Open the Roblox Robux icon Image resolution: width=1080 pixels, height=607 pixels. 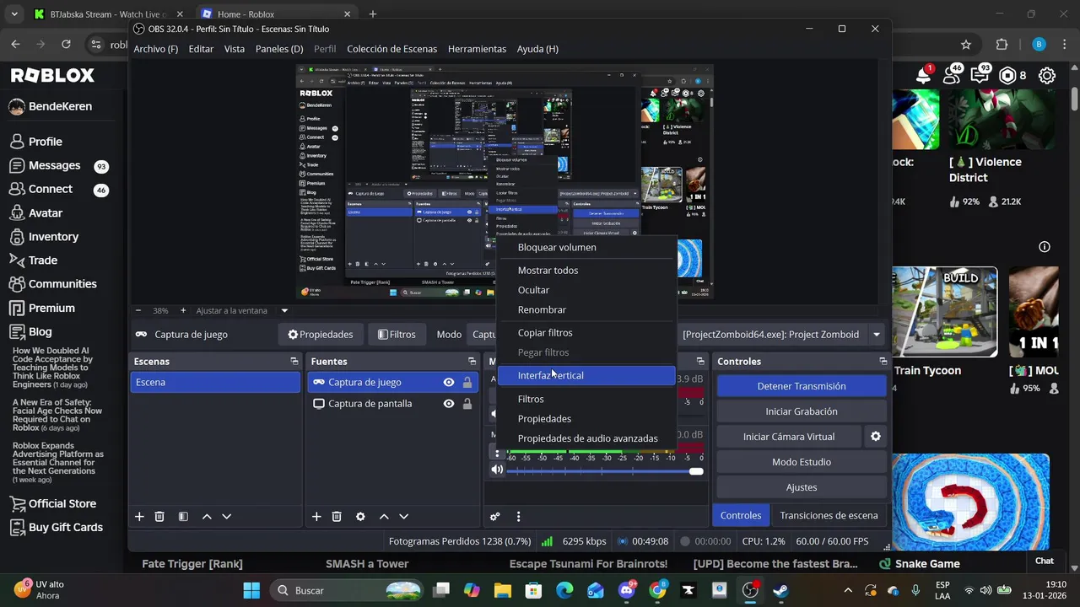click(1007, 75)
